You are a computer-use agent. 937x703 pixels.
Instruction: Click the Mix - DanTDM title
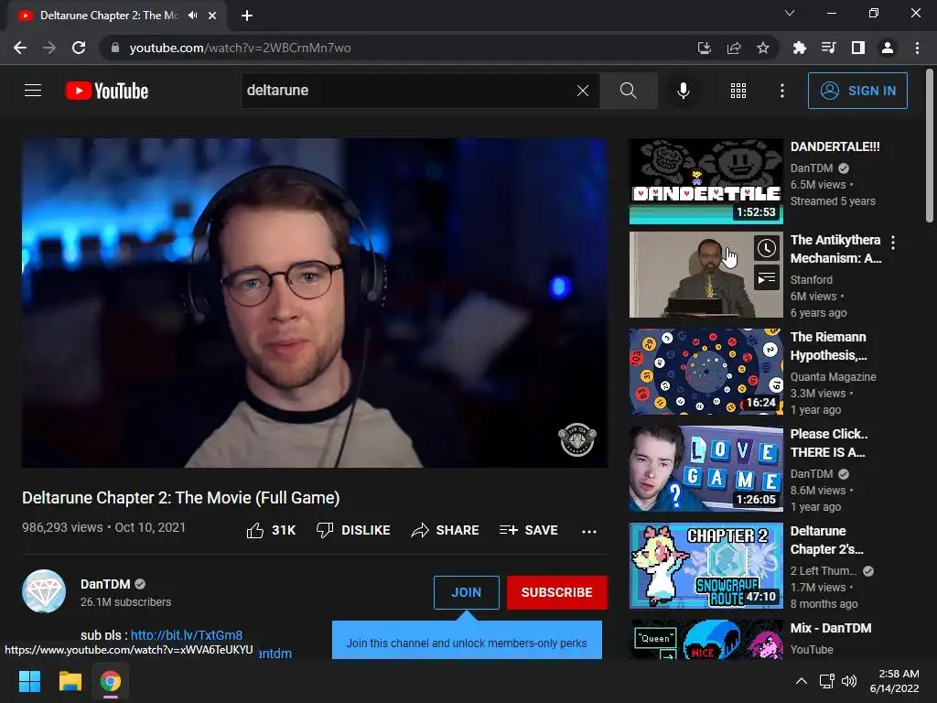(831, 628)
